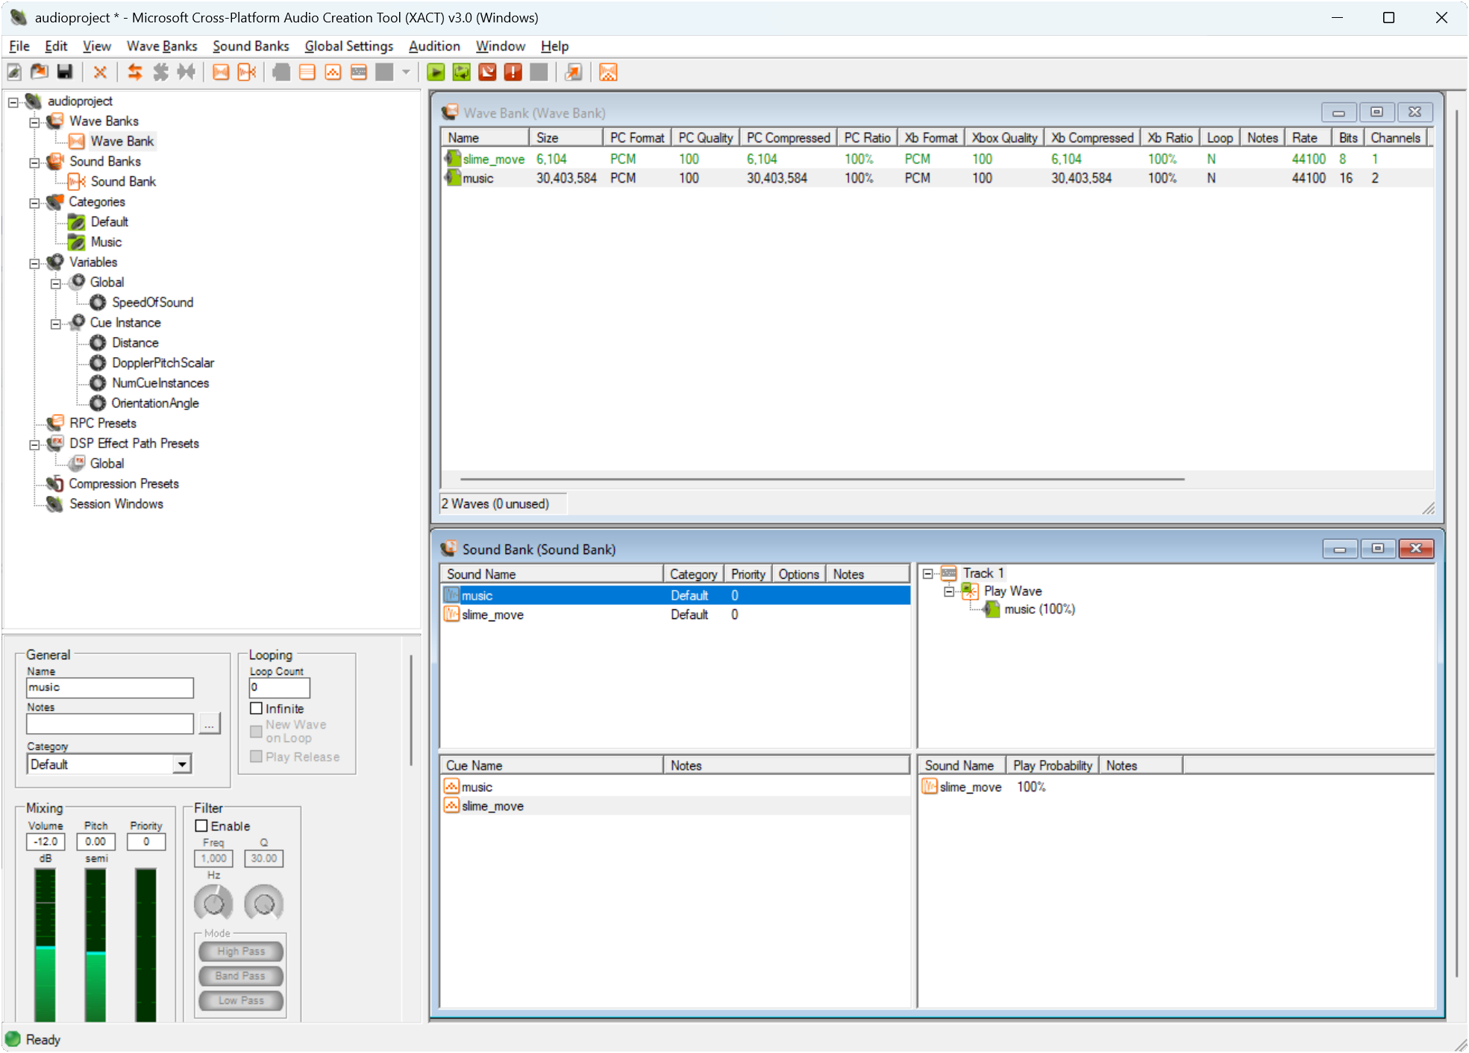Open the Sound Banks menu

pos(251,46)
